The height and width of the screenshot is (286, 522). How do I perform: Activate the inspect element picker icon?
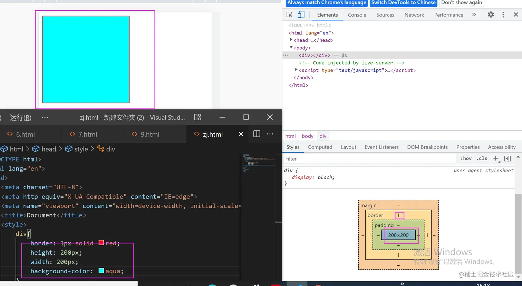289,15
